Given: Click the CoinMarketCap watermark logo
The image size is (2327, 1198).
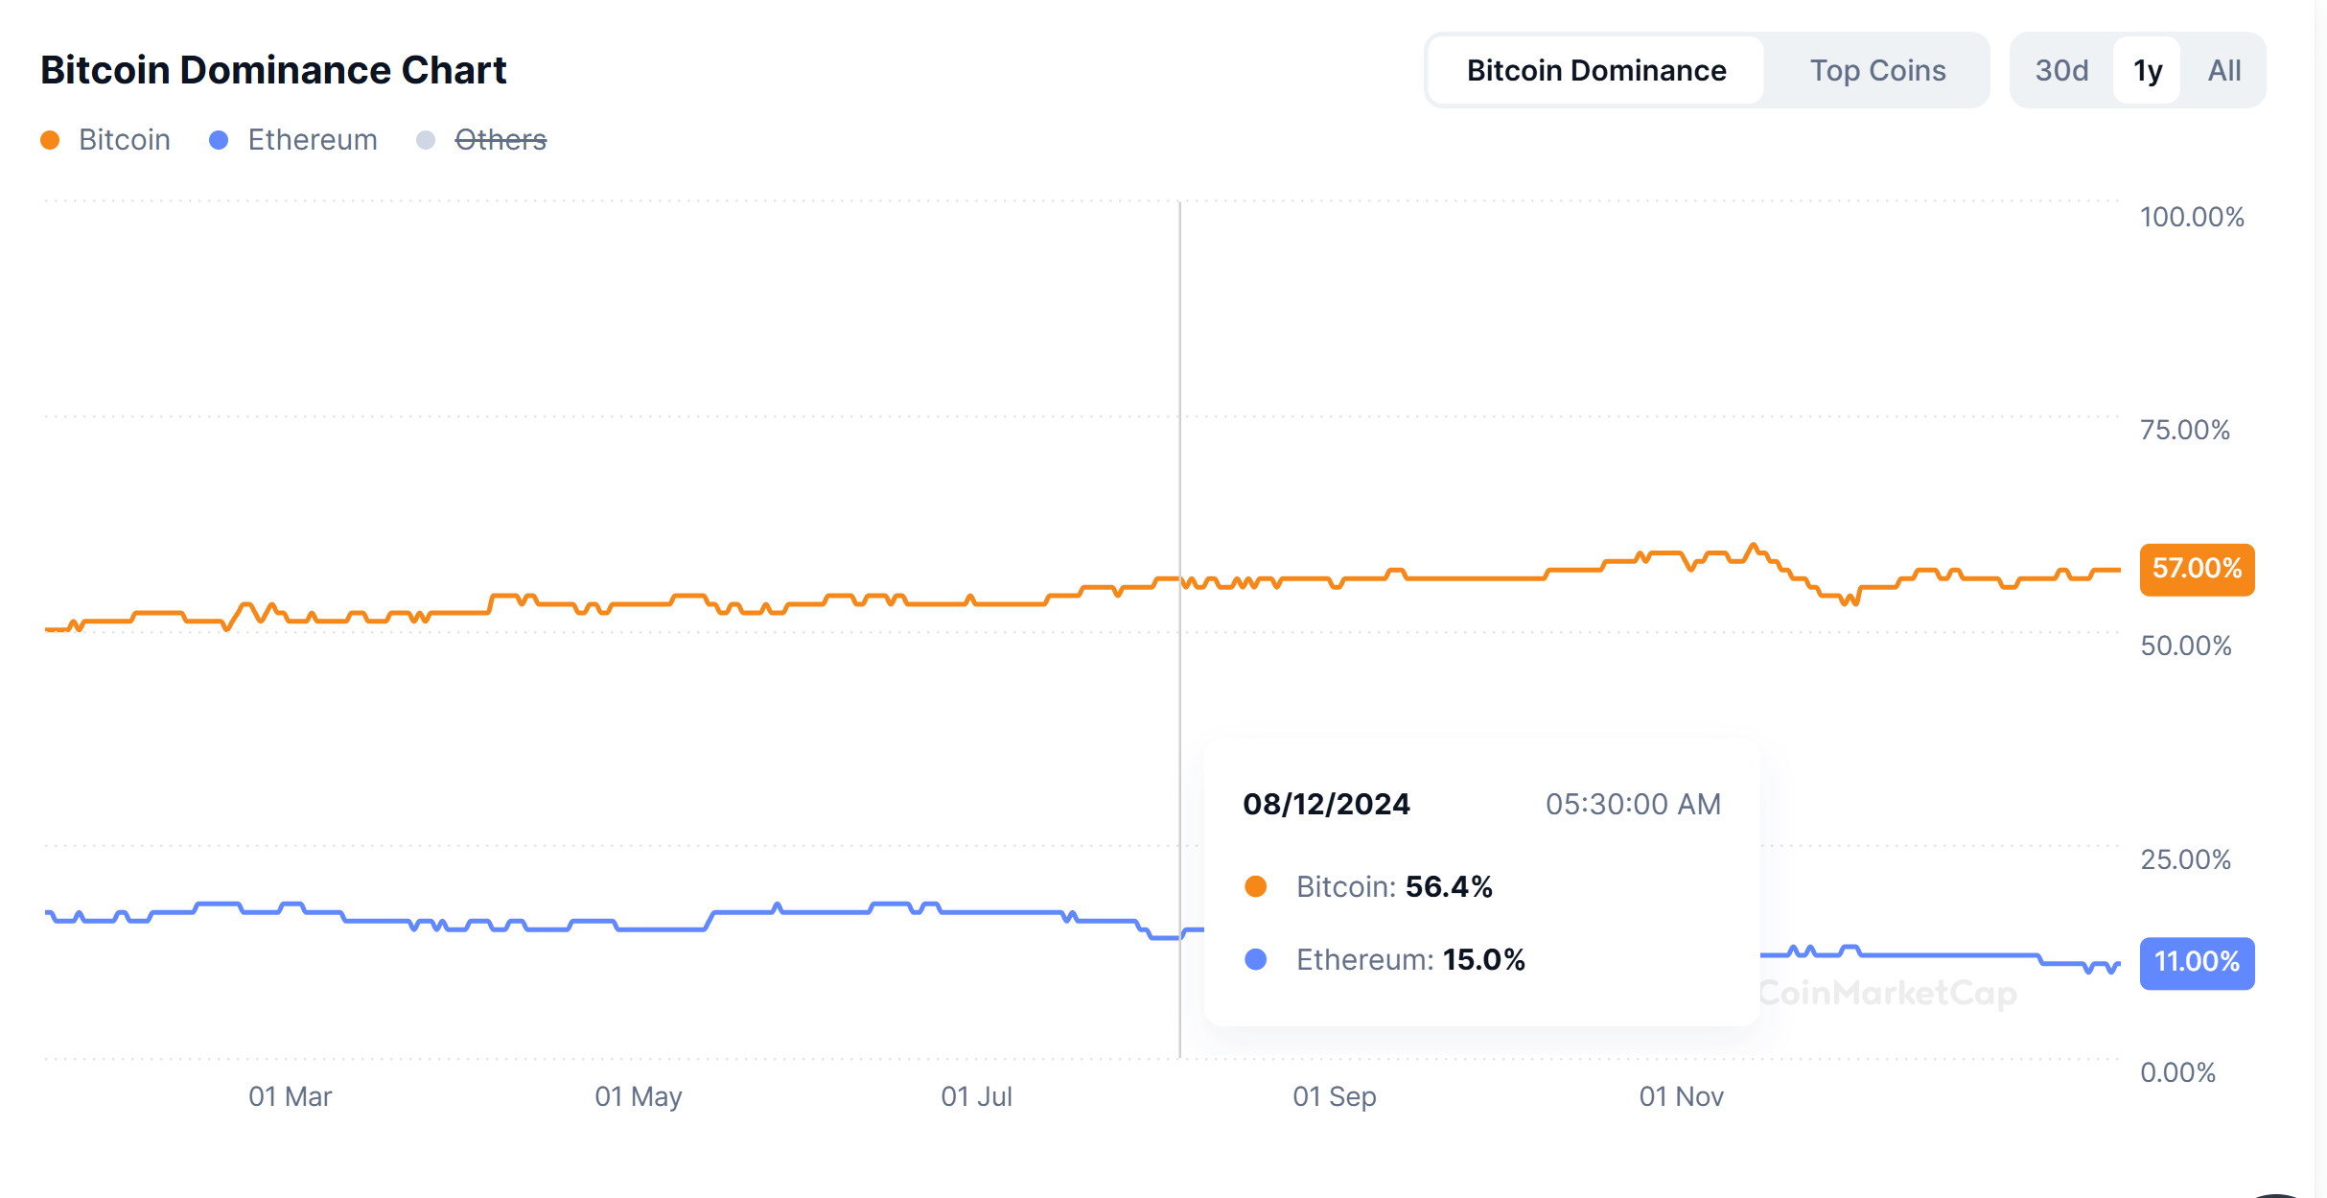Looking at the screenshot, I should tap(1888, 993).
